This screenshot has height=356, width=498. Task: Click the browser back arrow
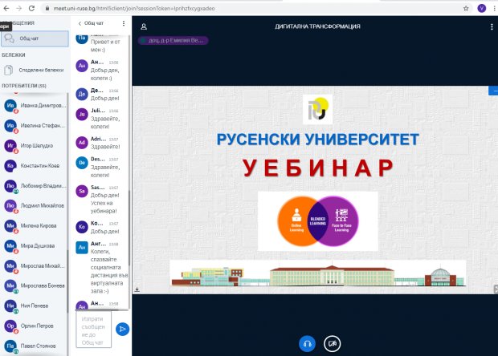pyautogui.click(x=6, y=8)
